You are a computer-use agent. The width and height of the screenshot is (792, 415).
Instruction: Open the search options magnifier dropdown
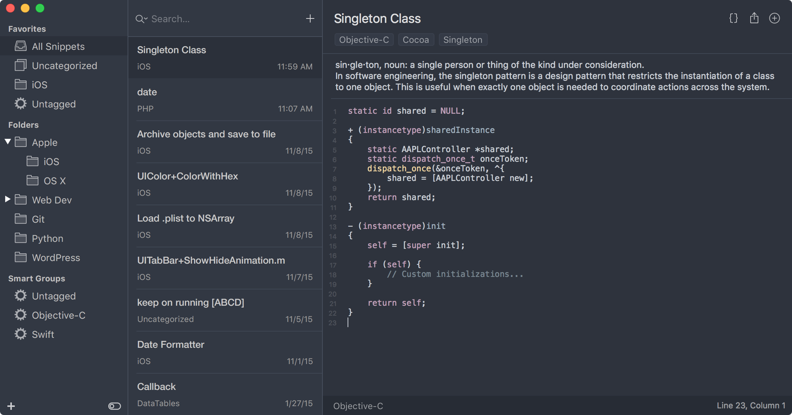click(x=141, y=19)
